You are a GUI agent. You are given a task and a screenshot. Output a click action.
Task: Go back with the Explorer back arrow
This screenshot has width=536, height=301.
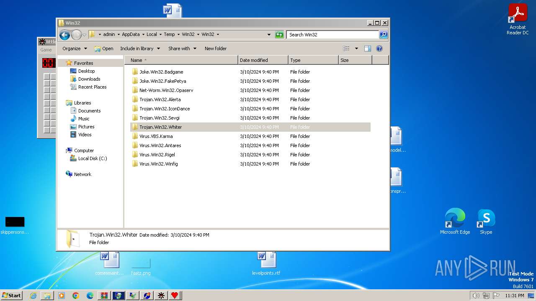(x=64, y=35)
